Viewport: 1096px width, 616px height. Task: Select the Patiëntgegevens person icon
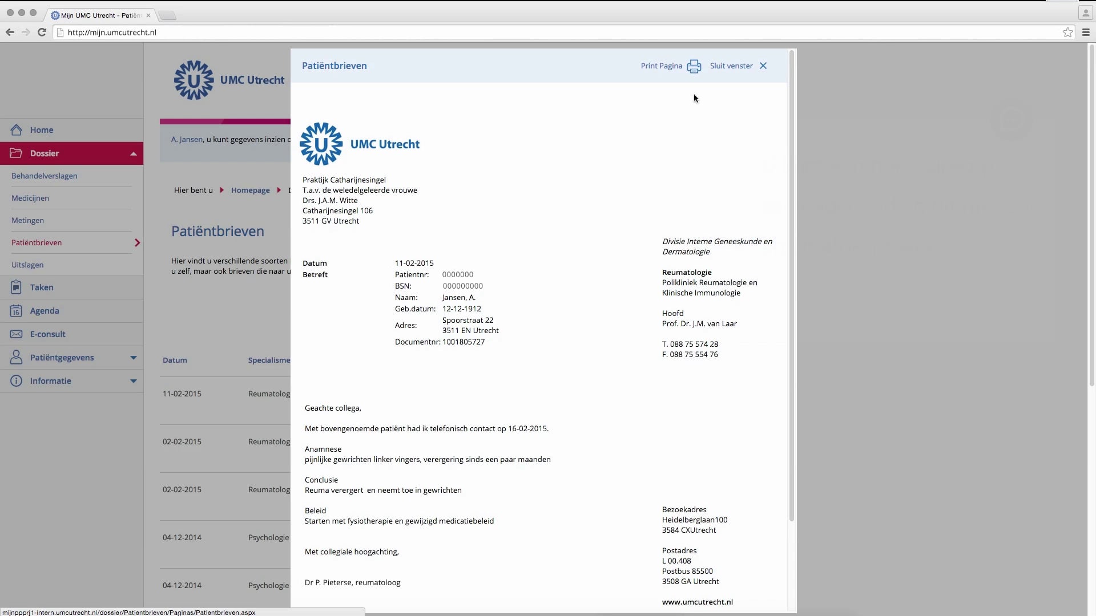[x=17, y=357]
